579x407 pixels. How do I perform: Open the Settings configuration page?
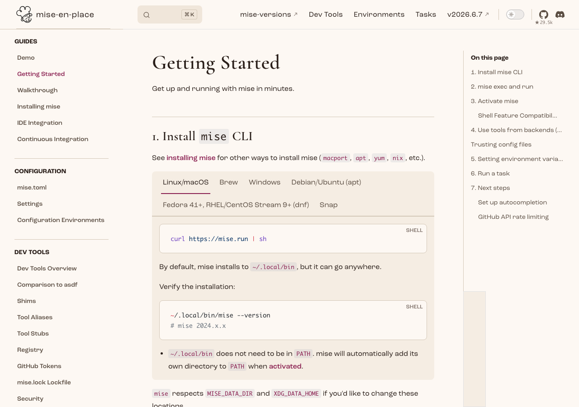click(x=30, y=204)
